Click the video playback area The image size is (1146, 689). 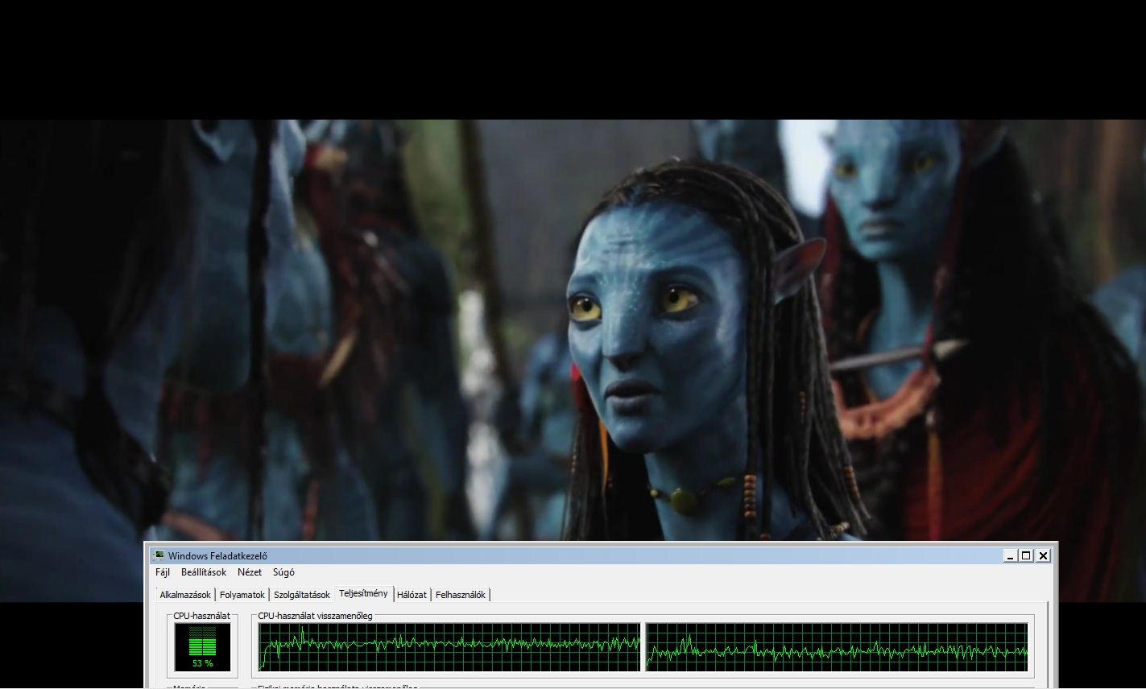pos(573,330)
